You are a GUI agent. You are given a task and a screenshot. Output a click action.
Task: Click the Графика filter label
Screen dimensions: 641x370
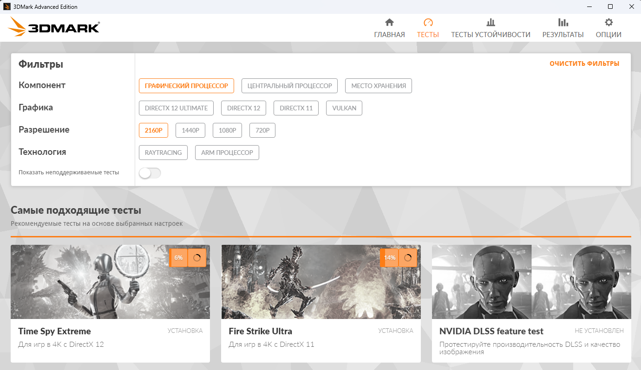pos(36,108)
